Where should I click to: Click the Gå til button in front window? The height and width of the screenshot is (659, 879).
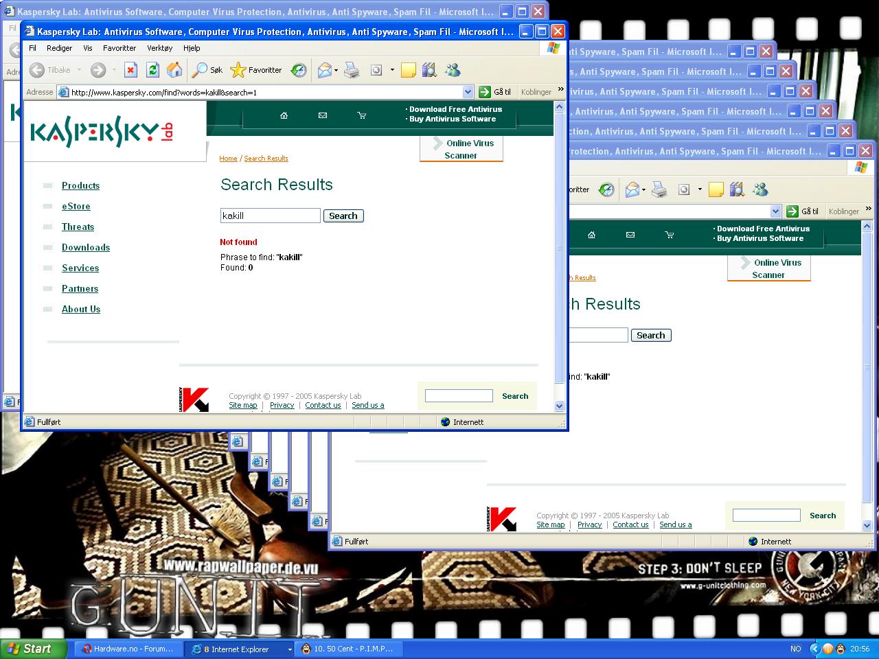pyautogui.click(x=495, y=92)
